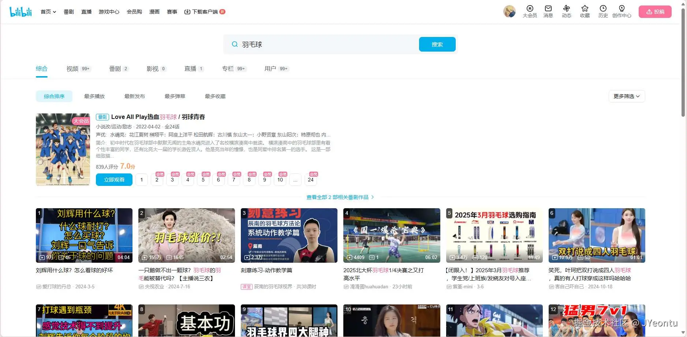Switch to the 视频 results tab

point(79,69)
